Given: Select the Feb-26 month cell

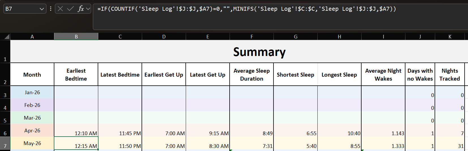Looking at the screenshot, I should (x=32, y=105).
